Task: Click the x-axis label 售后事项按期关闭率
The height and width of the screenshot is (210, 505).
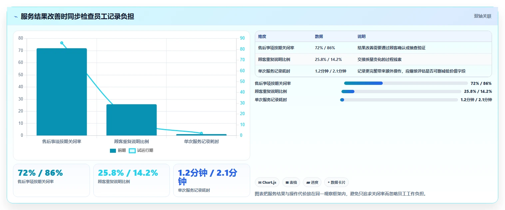Action: (62, 141)
